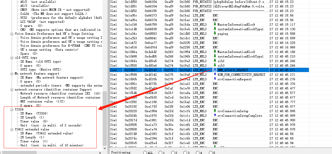
Task: Click the uplink arrow beside rrcConnectionRequest
Action: pos(215,79)
